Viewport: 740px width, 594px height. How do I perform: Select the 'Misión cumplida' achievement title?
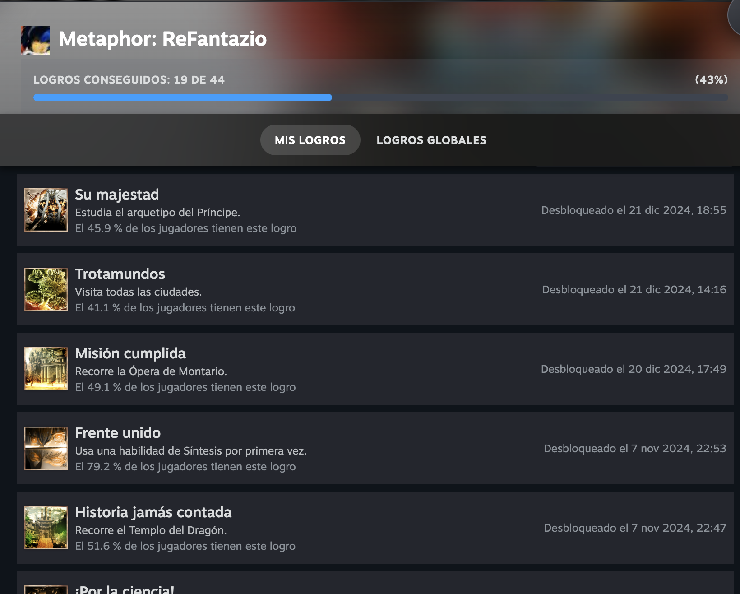coord(130,353)
